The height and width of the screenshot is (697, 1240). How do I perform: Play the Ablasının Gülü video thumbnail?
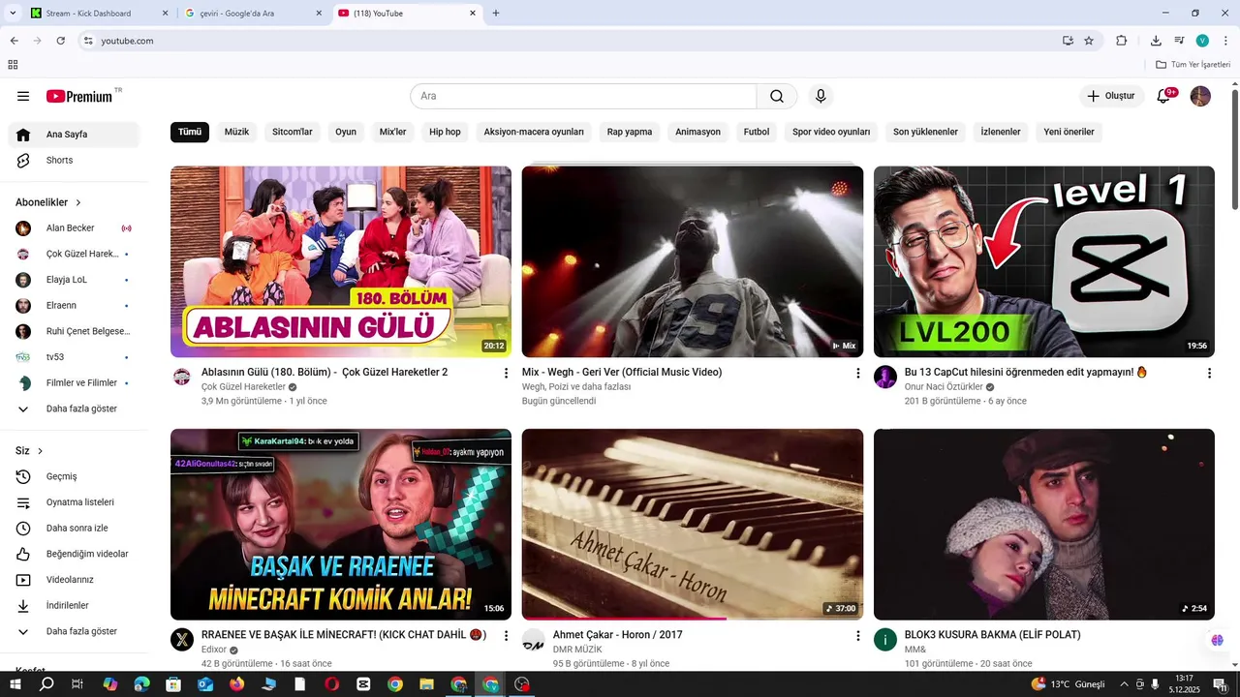341,261
